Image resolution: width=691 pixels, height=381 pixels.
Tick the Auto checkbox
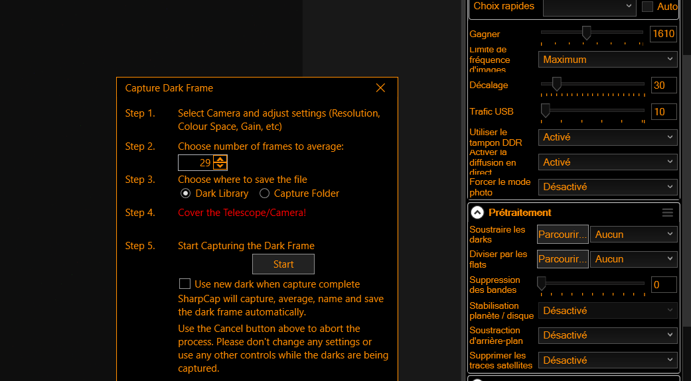point(648,7)
